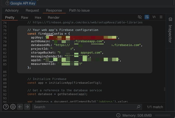Click getDatabase(app) line
Image resolution: width=175 pixels, height=118 pixels.
coord(57,94)
